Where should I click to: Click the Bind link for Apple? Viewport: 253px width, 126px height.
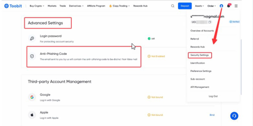click(212, 115)
